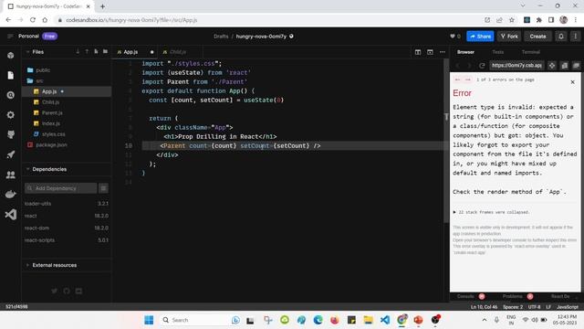Go to next error arrow

(x=468, y=80)
